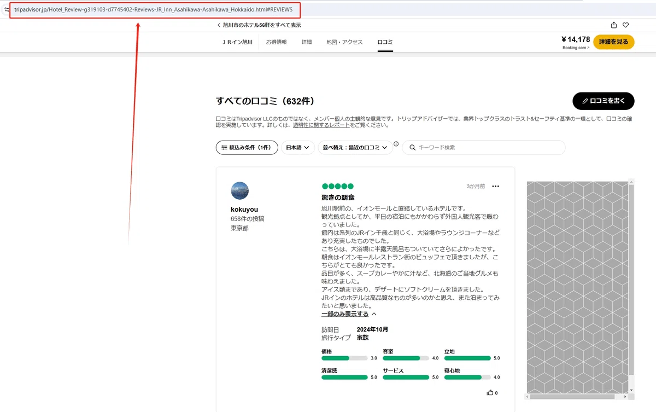This screenshot has width=656, height=412.
Task: Select the 地図・アクセス tab
Action: click(344, 42)
